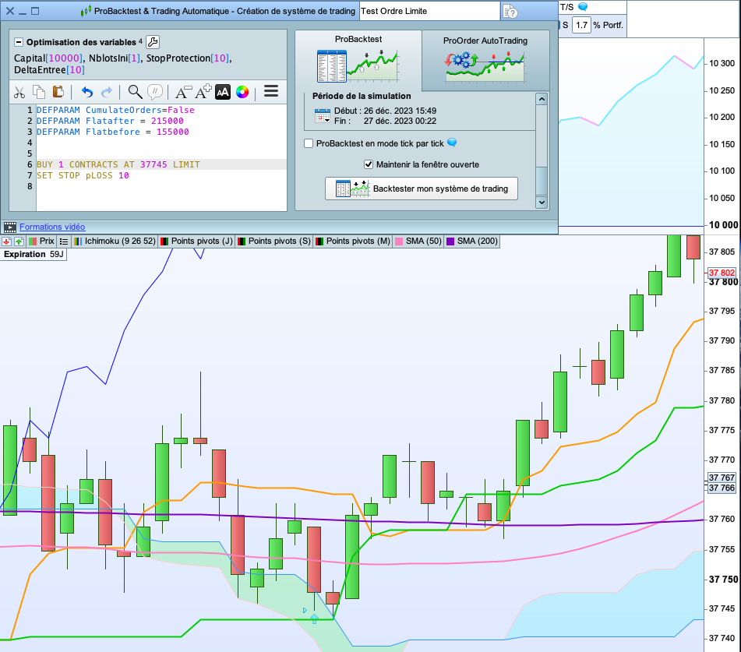
Task: Switch to the ProBacktest tab
Action: [358, 61]
